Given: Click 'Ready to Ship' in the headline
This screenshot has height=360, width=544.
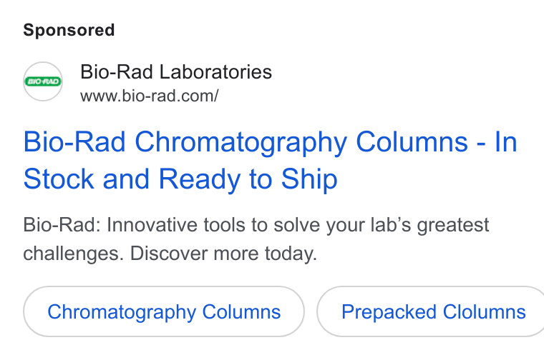Looking at the screenshot, I should pos(248,179).
